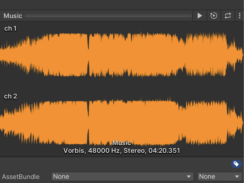The image size is (244, 183).
Task: Click the Music caption above format info
Action: pos(122,143)
